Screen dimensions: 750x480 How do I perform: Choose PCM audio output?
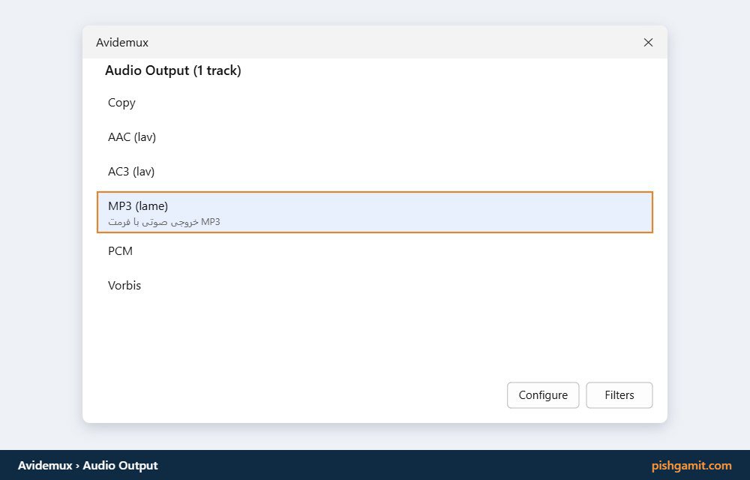(374, 251)
